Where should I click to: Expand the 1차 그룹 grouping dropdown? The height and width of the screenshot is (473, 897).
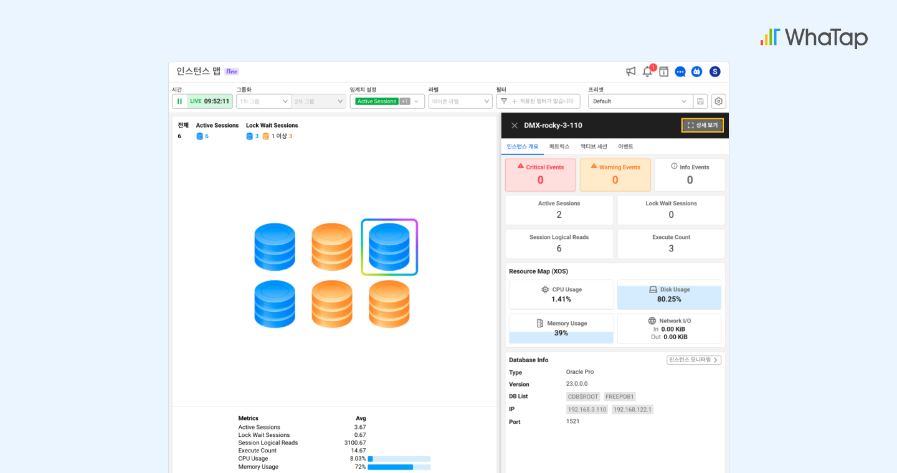(x=263, y=101)
